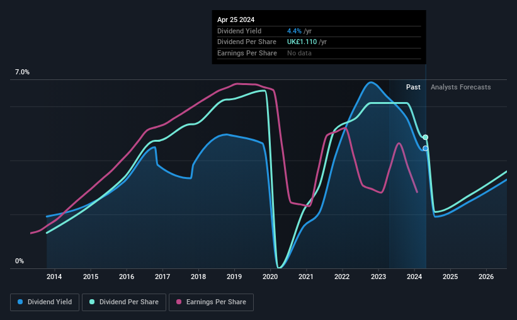Click the blue Dividend Yield legend dot

pyautogui.click(x=20, y=302)
